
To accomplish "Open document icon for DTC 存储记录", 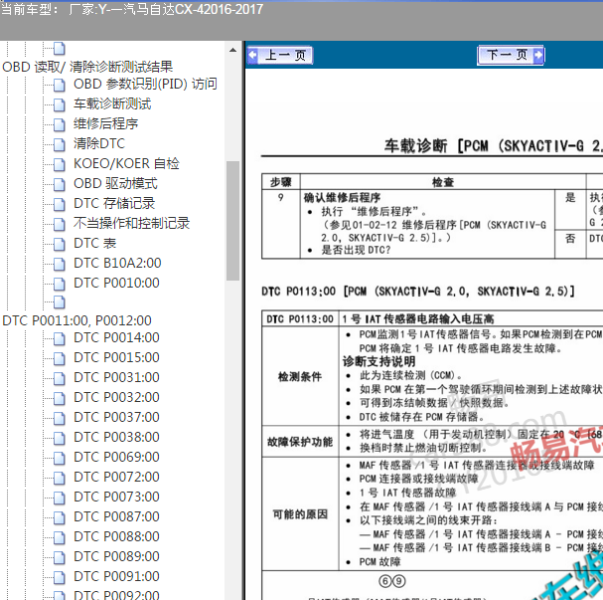I will coord(60,204).
